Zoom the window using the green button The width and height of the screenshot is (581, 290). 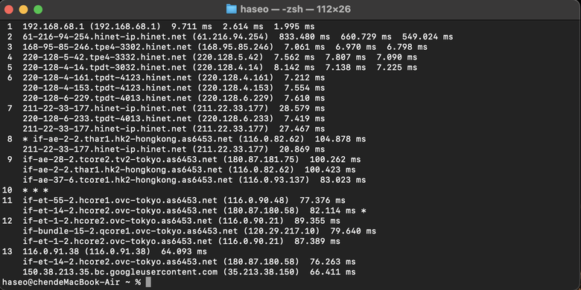[x=38, y=10]
